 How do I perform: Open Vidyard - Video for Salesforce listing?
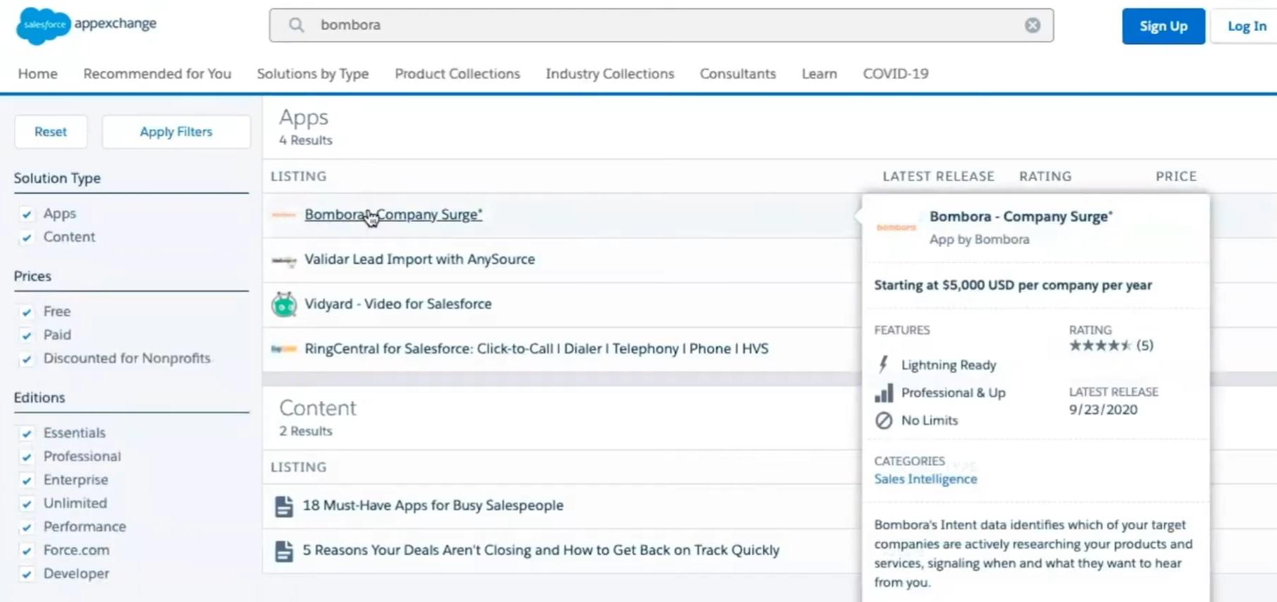pyautogui.click(x=398, y=304)
